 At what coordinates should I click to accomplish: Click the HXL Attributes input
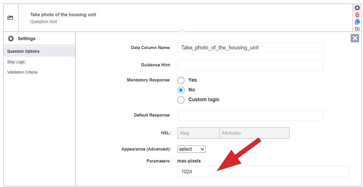click(x=254, y=133)
